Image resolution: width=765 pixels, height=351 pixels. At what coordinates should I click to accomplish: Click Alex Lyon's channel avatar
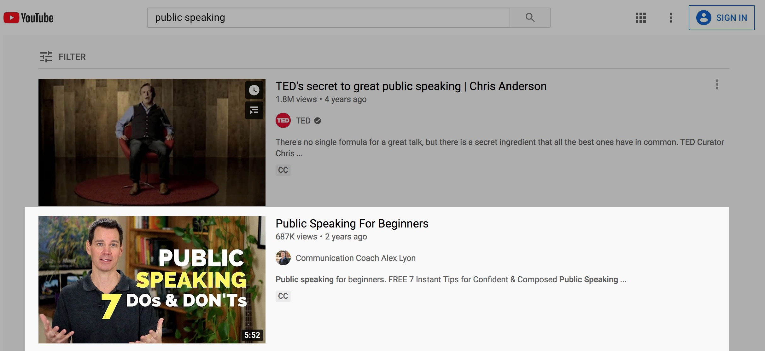pos(283,258)
